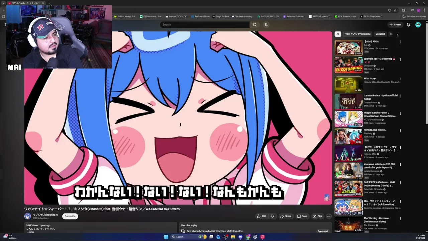Open ChatGPT taskbar icon

(255, 237)
